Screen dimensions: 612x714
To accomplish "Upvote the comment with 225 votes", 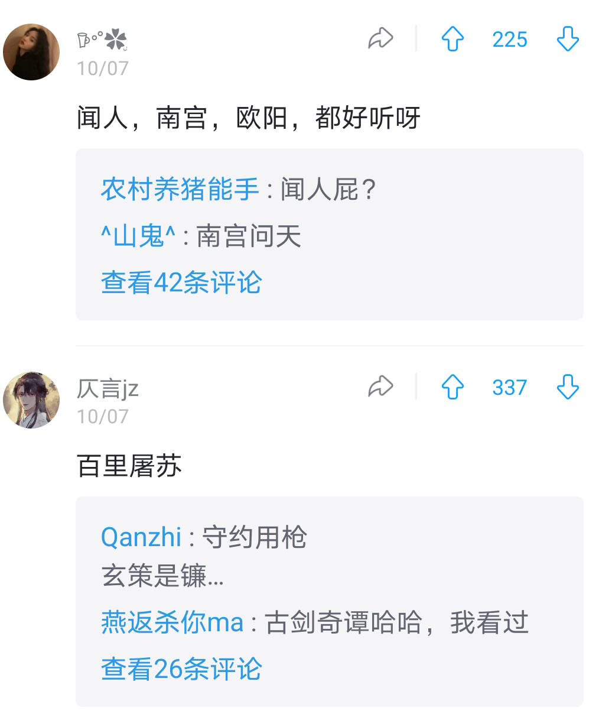I will tap(453, 39).
